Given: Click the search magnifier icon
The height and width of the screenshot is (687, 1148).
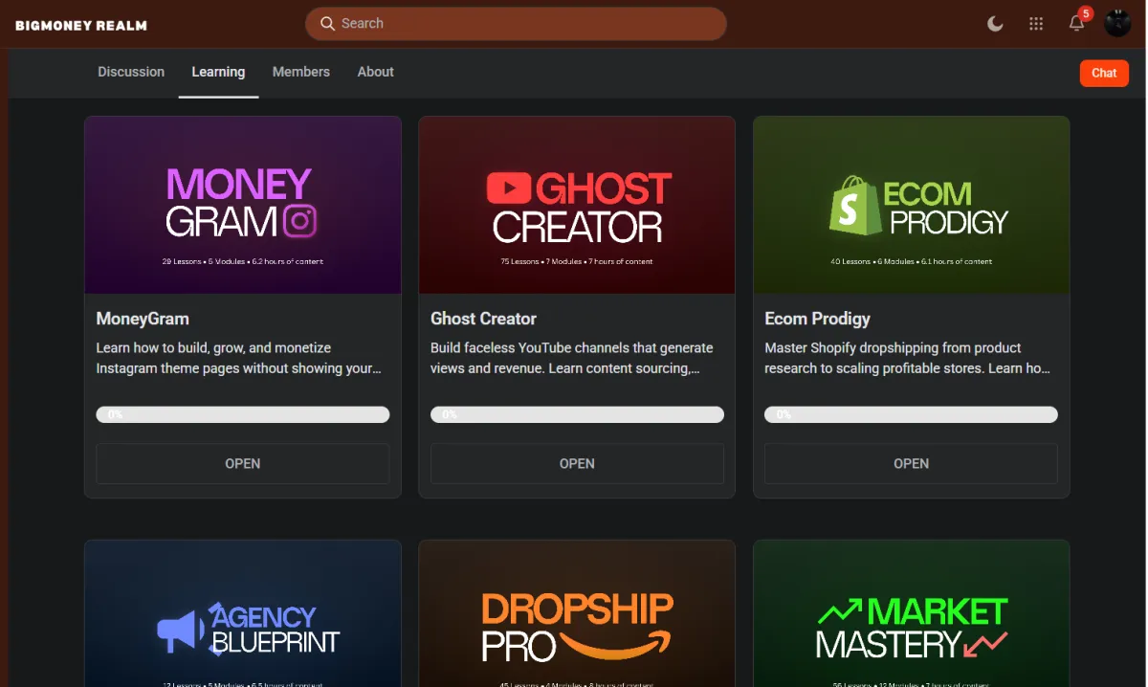Looking at the screenshot, I should tap(327, 23).
